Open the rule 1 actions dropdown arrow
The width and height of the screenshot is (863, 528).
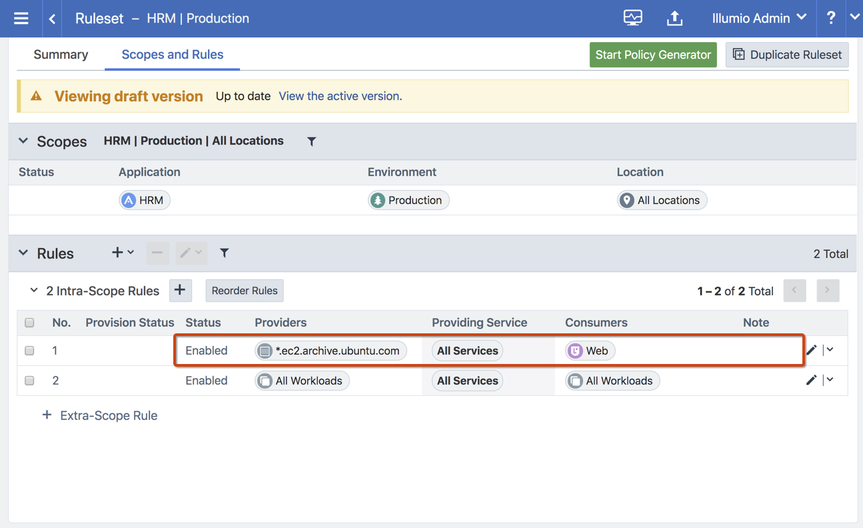click(830, 350)
